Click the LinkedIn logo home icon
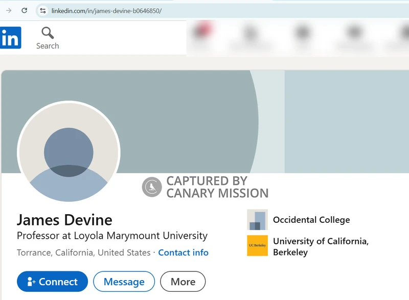Viewport: 409px width, 300px height. [x=10, y=37]
